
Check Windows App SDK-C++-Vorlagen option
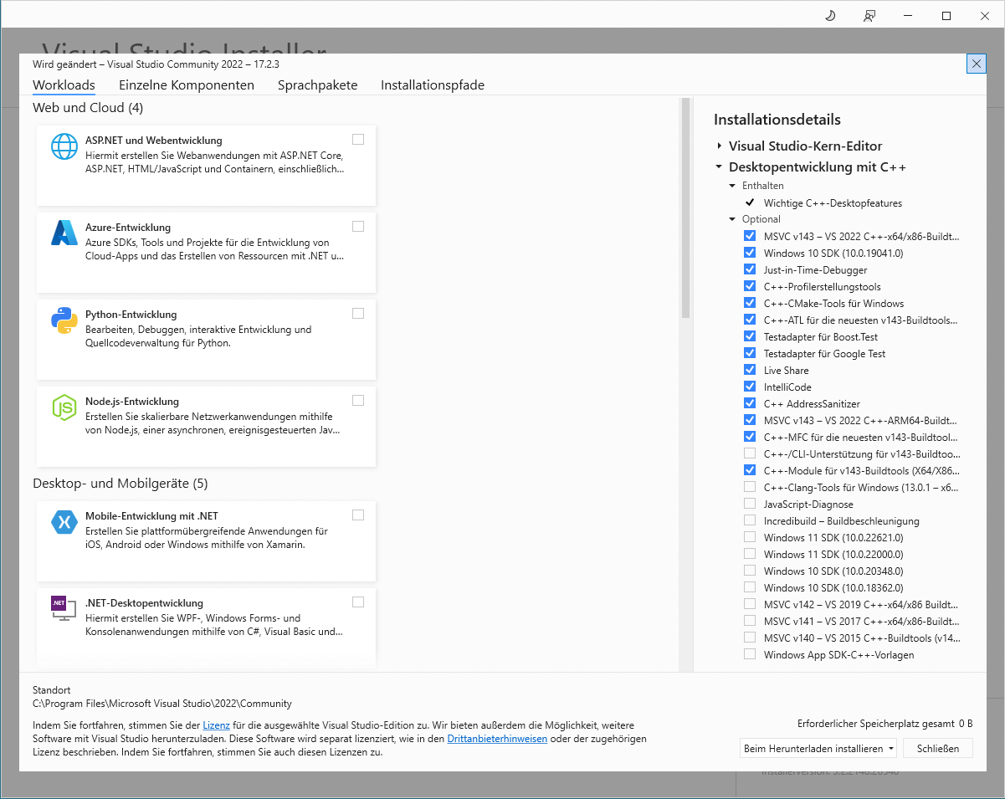click(750, 654)
